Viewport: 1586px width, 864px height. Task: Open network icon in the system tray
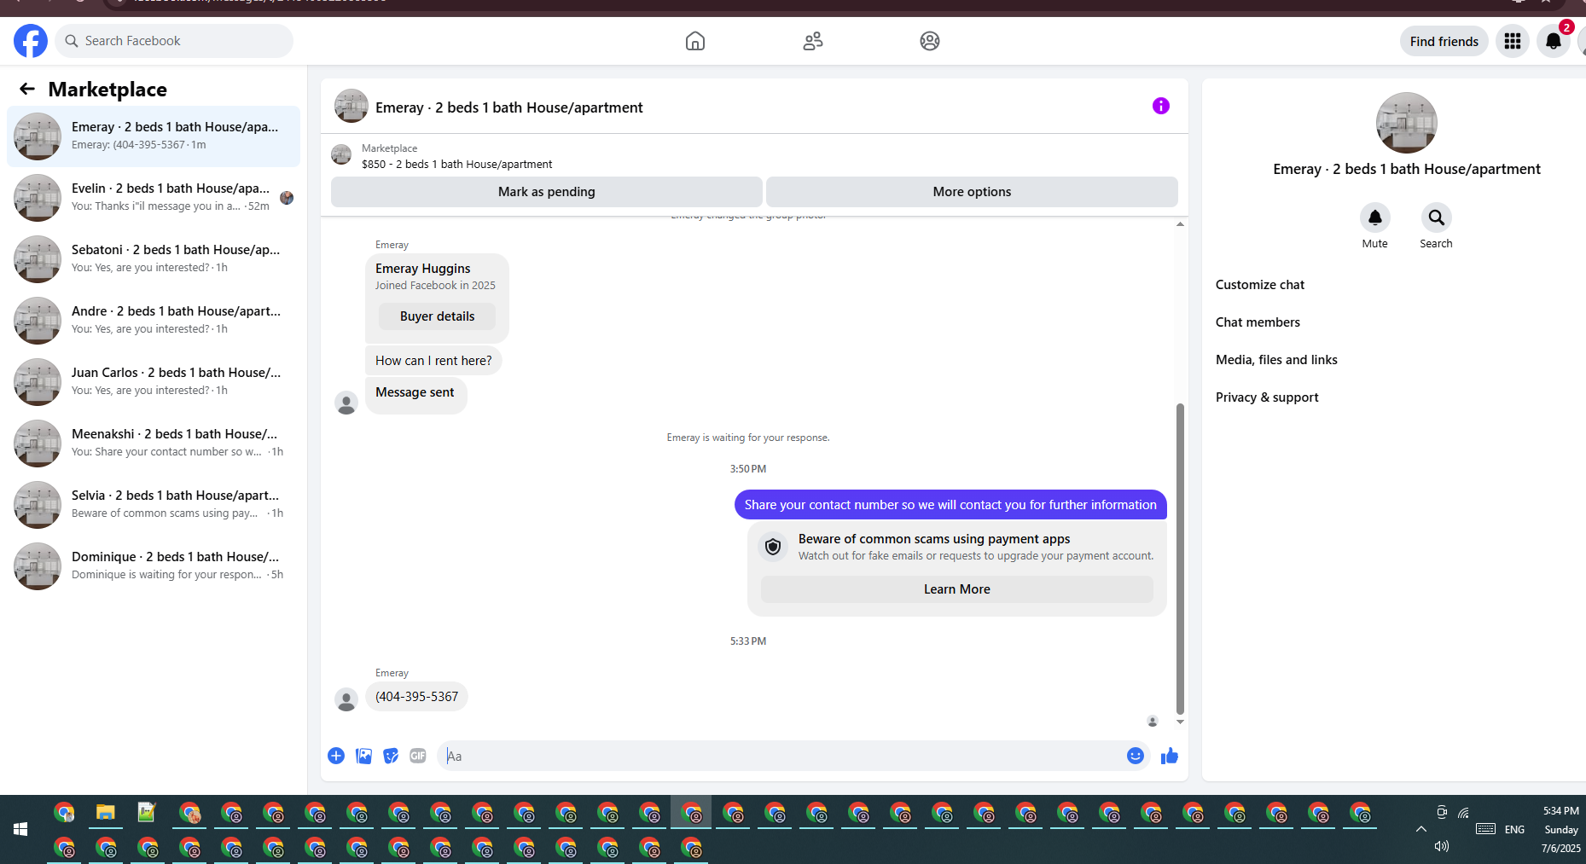tap(1464, 813)
